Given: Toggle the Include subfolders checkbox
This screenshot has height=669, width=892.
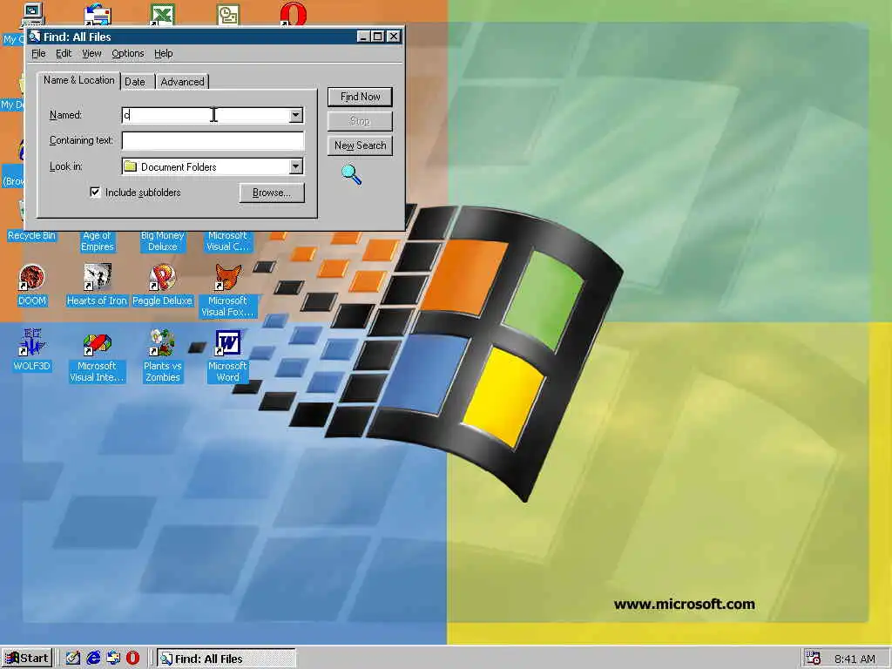Looking at the screenshot, I should [95, 192].
